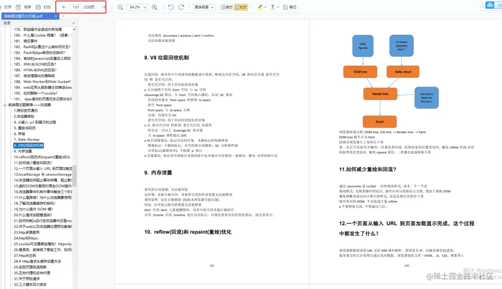
Task: Switch to 单页 single-page view
Action: click(227, 7)
